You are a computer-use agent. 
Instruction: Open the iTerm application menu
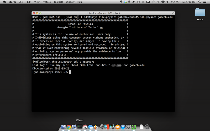12,2
